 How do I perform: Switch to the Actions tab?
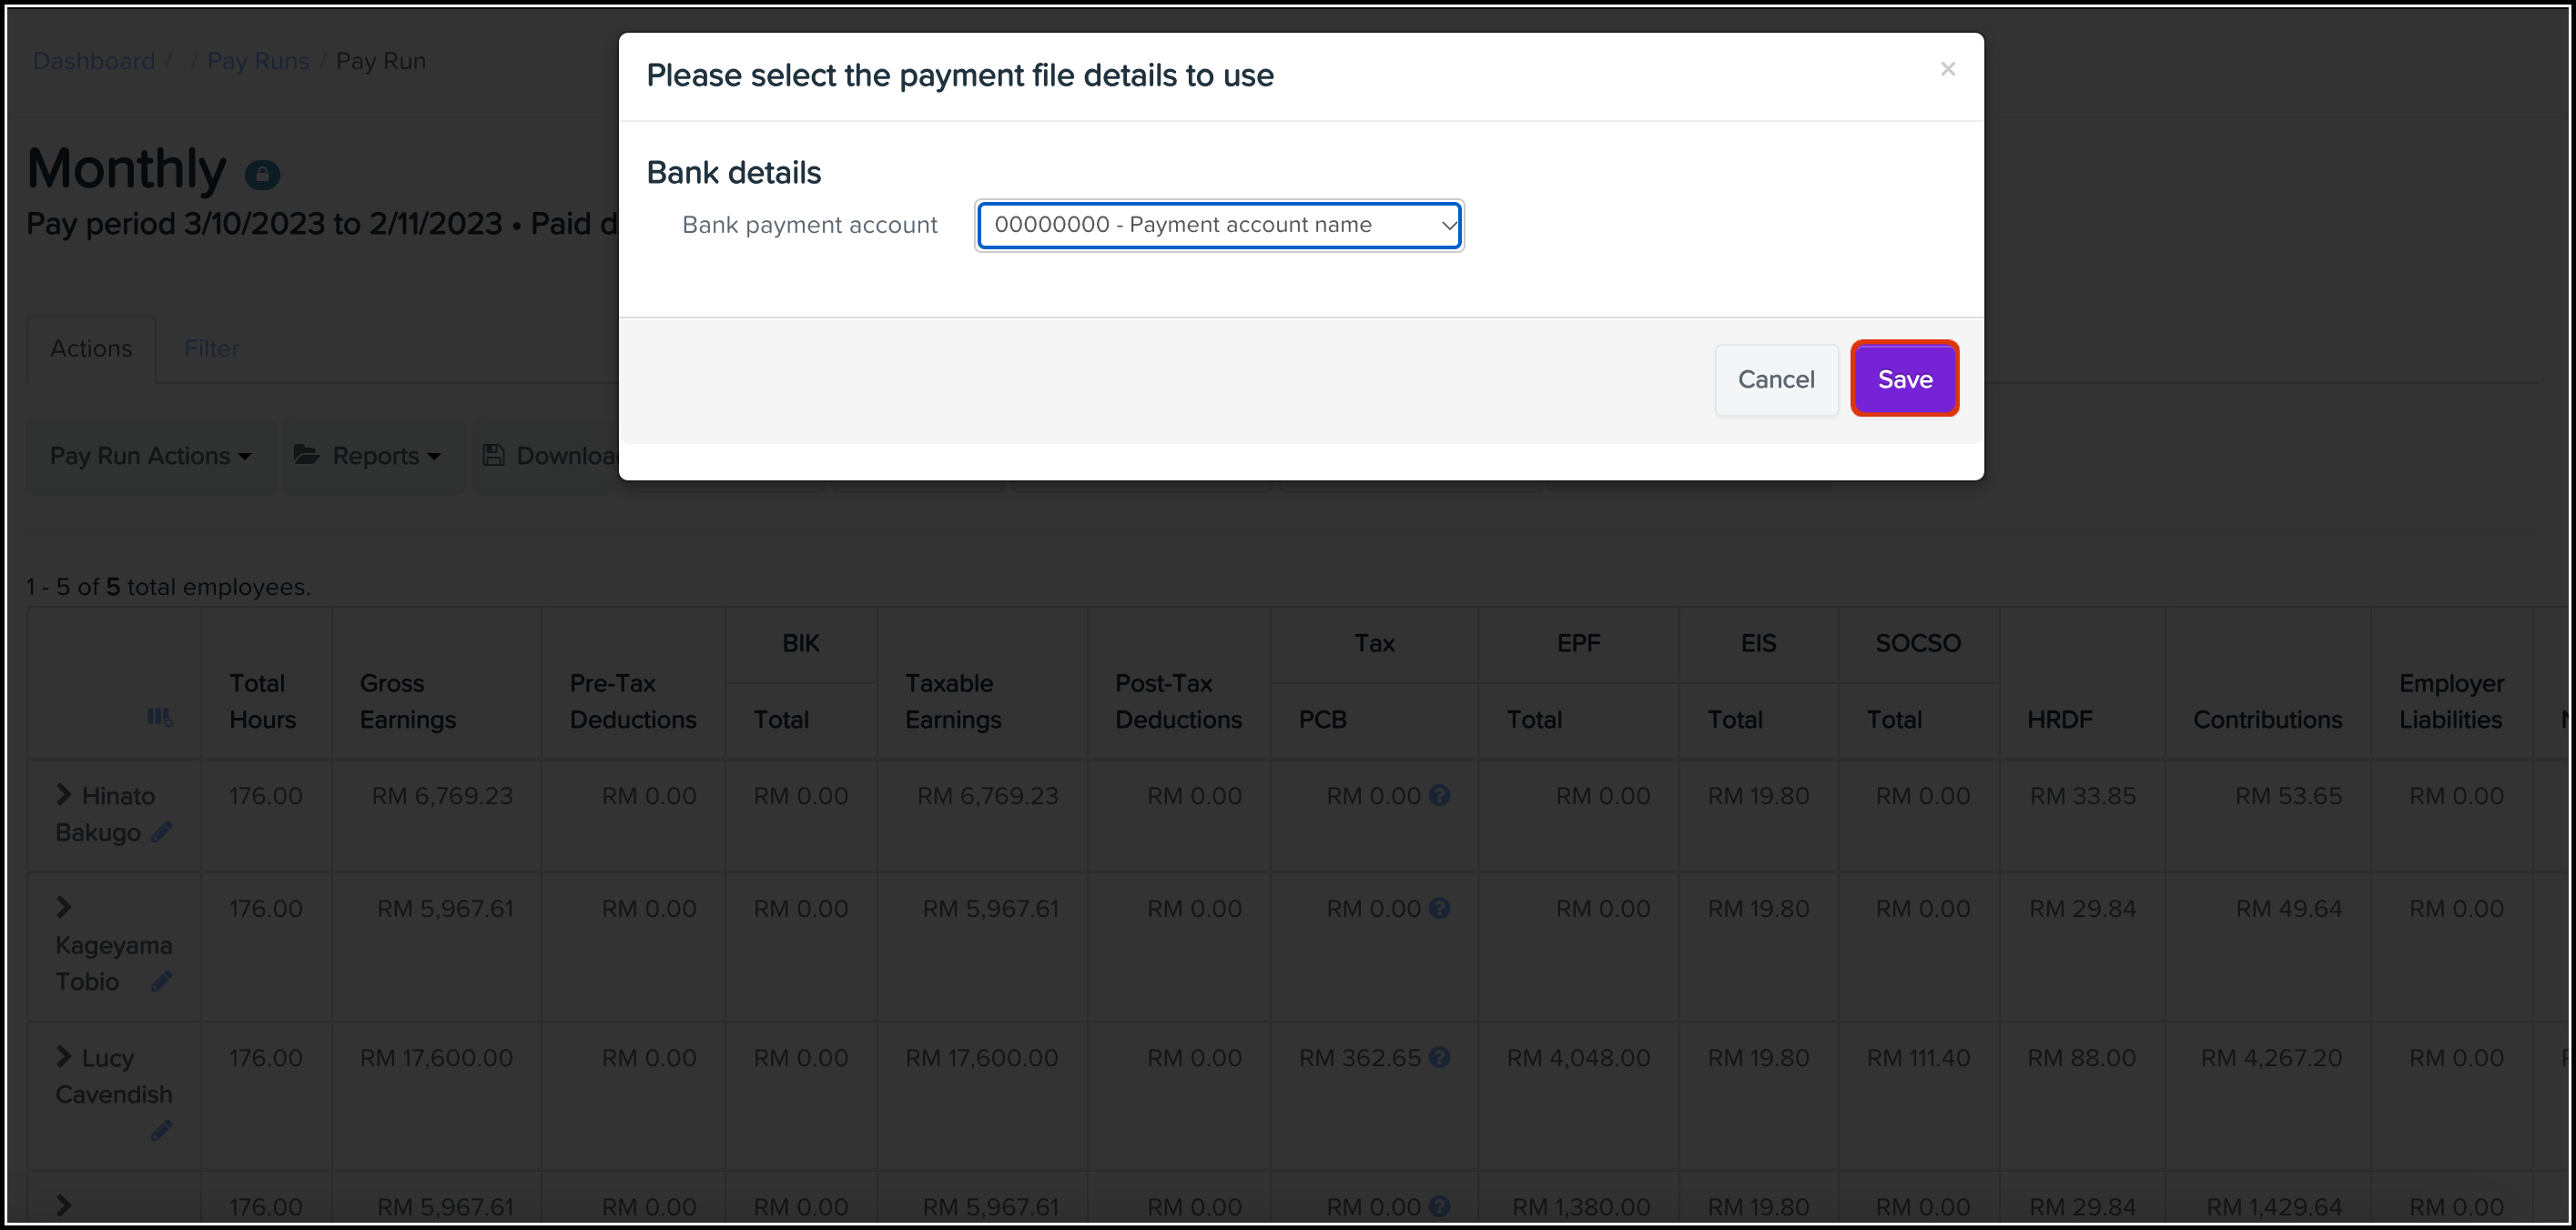tap(91, 348)
